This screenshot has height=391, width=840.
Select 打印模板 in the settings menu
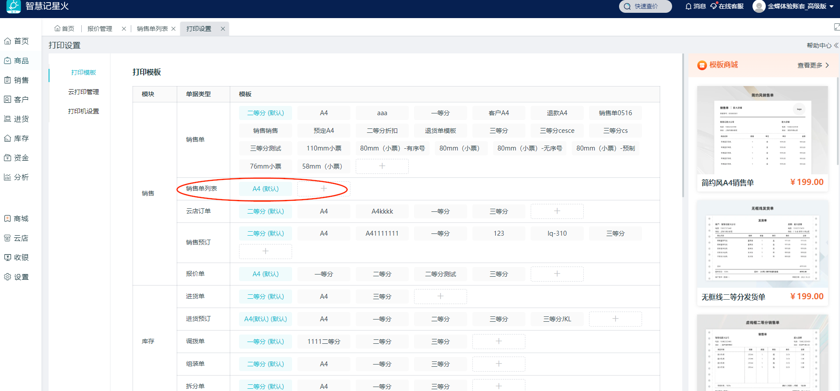84,72
